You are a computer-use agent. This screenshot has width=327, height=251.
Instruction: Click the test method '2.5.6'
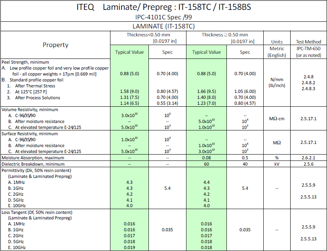point(308,164)
